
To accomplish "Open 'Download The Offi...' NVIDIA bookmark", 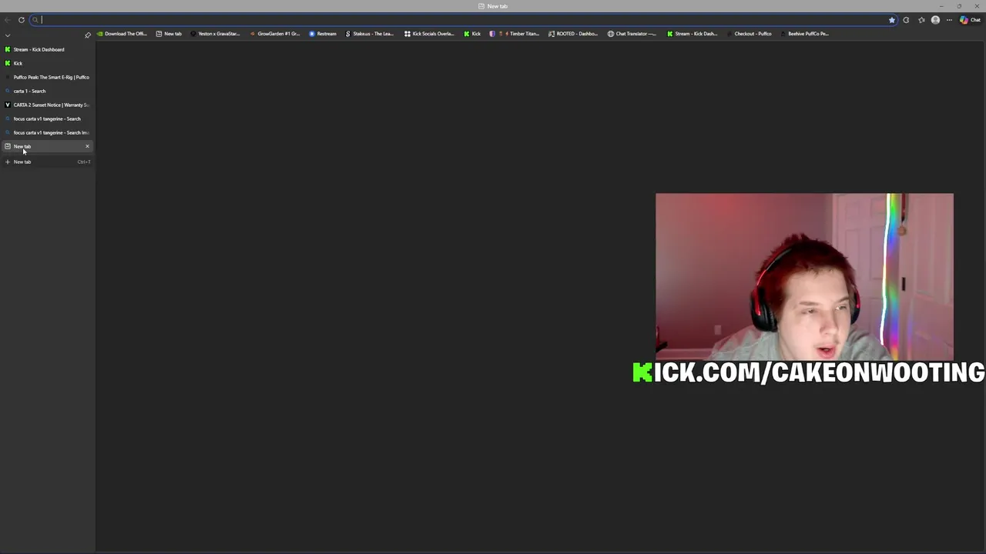I will click(x=122, y=34).
